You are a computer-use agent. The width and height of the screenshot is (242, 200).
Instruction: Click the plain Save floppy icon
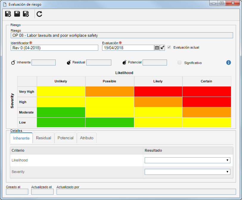coord(17,14)
